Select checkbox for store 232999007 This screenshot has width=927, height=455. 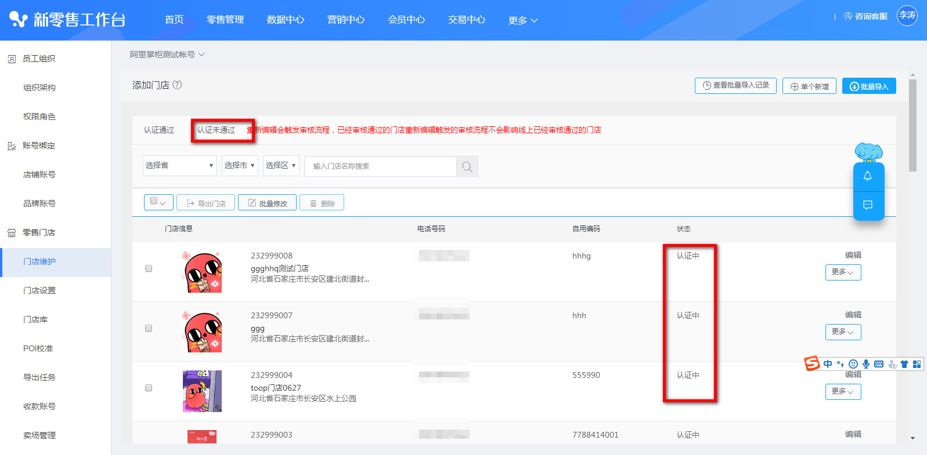149,328
